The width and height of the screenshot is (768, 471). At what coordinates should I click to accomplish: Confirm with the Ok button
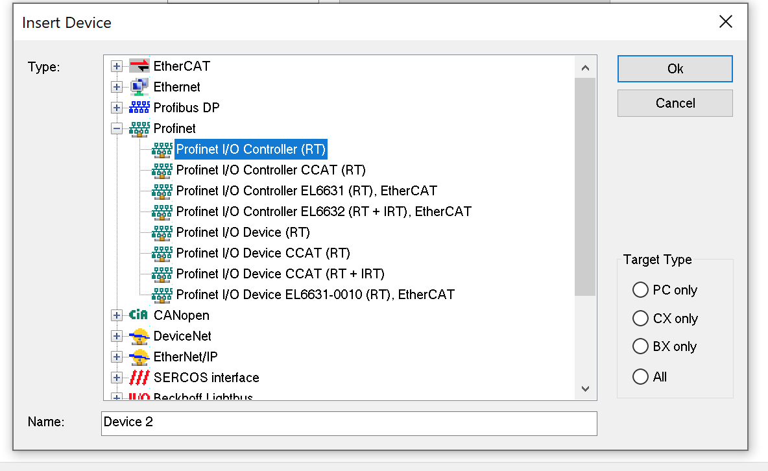(x=675, y=69)
